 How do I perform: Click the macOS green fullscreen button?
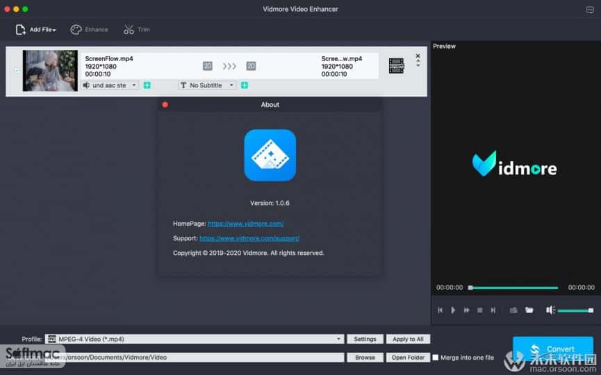point(25,9)
